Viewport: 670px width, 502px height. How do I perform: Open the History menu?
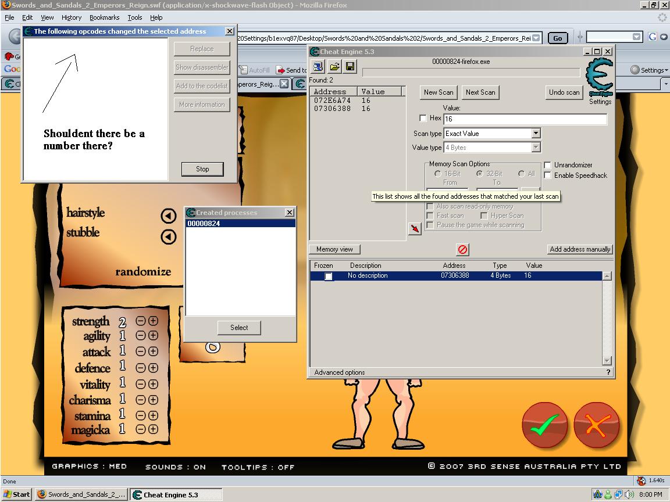tap(72, 17)
